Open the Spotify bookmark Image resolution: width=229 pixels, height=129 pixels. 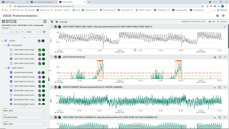click(x=76, y=10)
